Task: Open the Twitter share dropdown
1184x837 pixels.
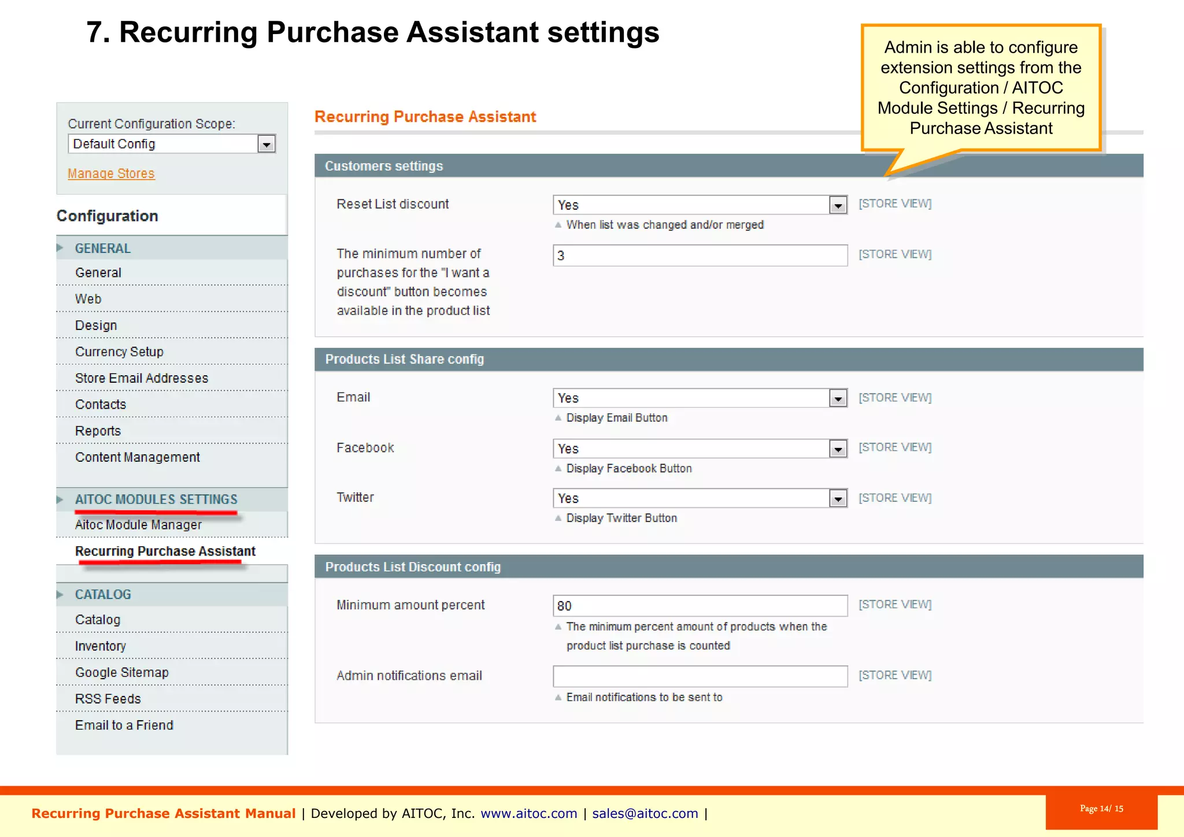Action: coord(700,498)
